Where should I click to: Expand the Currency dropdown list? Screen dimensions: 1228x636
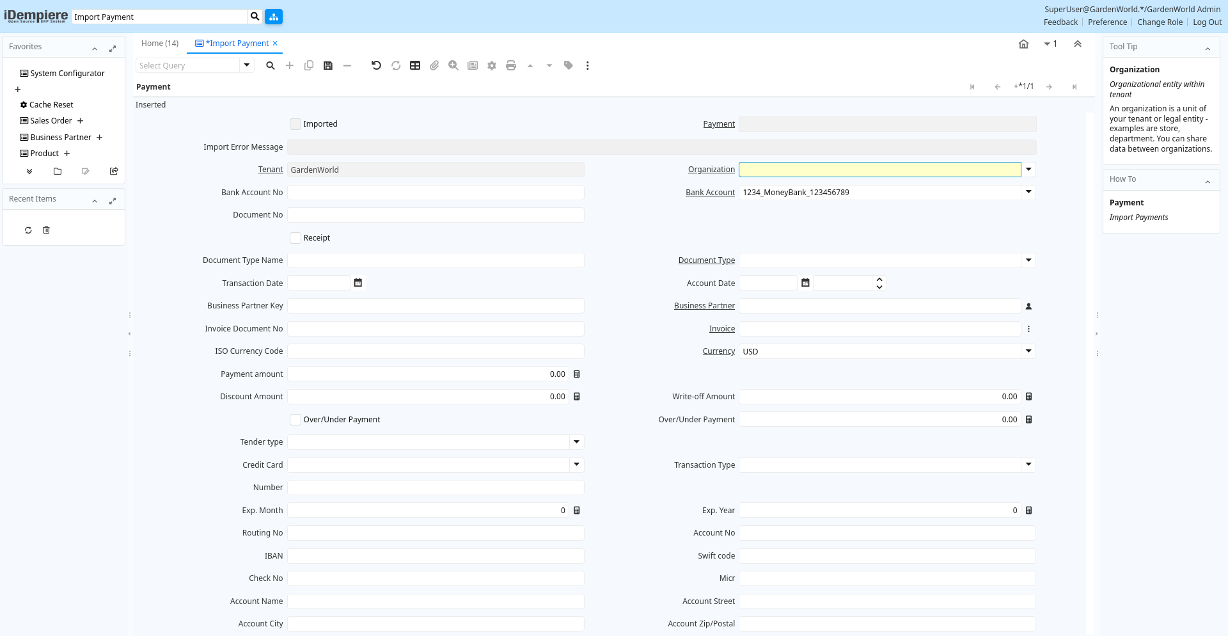click(x=1028, y=351)
